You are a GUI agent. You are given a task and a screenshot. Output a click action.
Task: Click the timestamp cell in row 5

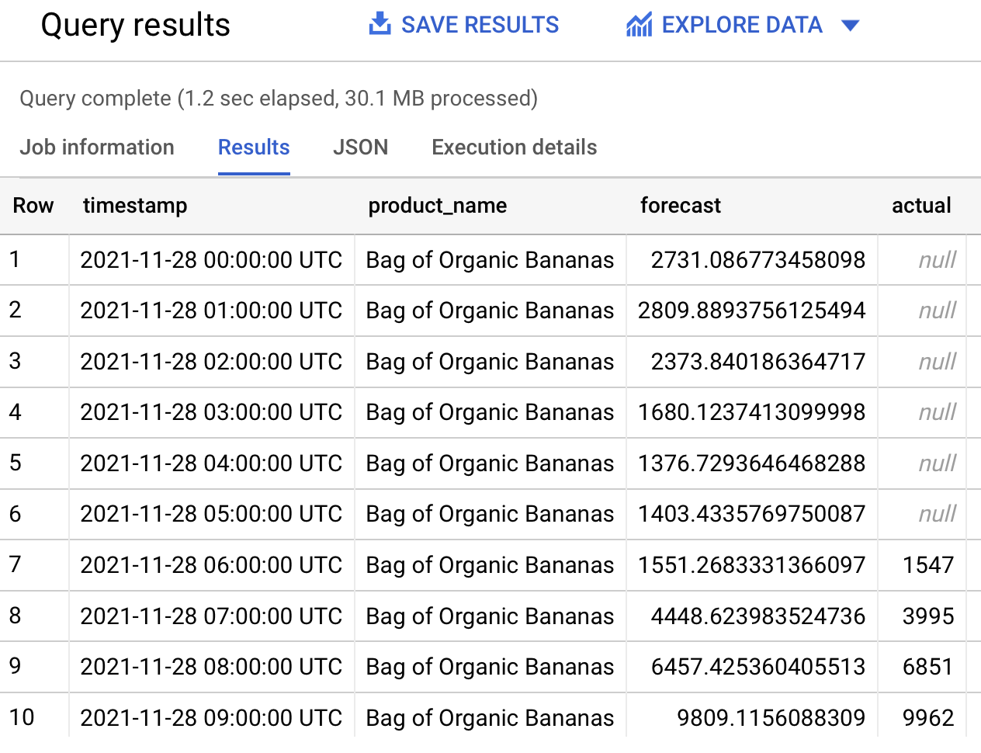pos(211,463)
